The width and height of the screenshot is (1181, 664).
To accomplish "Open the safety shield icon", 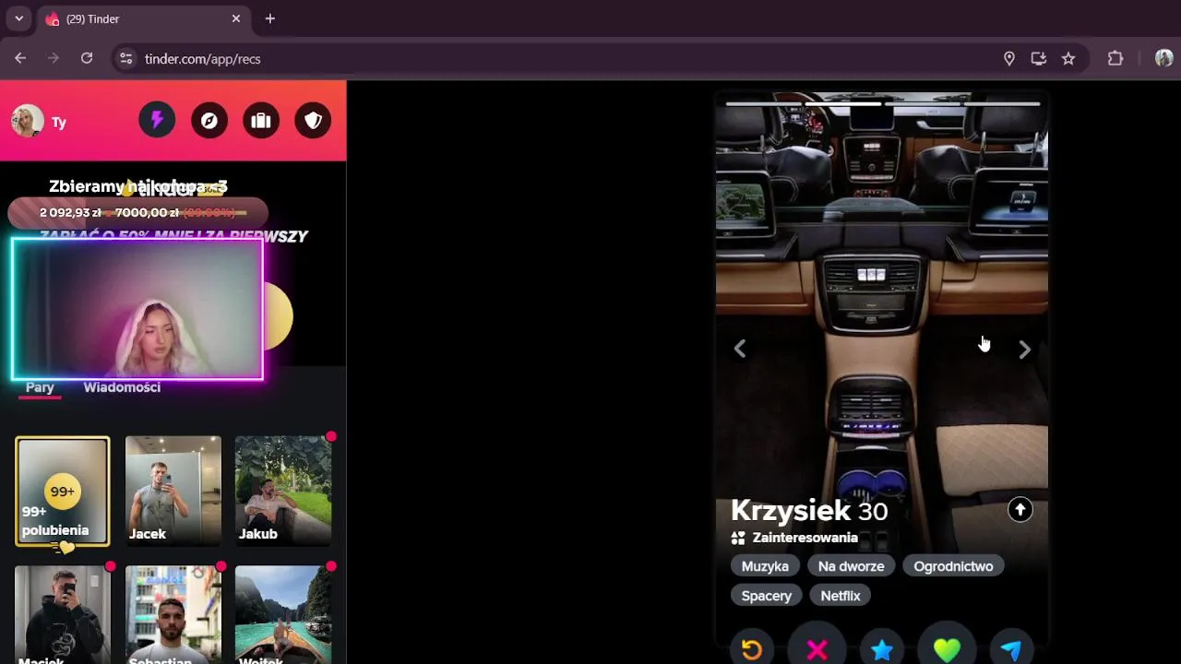I will click(x=314, y=121).
